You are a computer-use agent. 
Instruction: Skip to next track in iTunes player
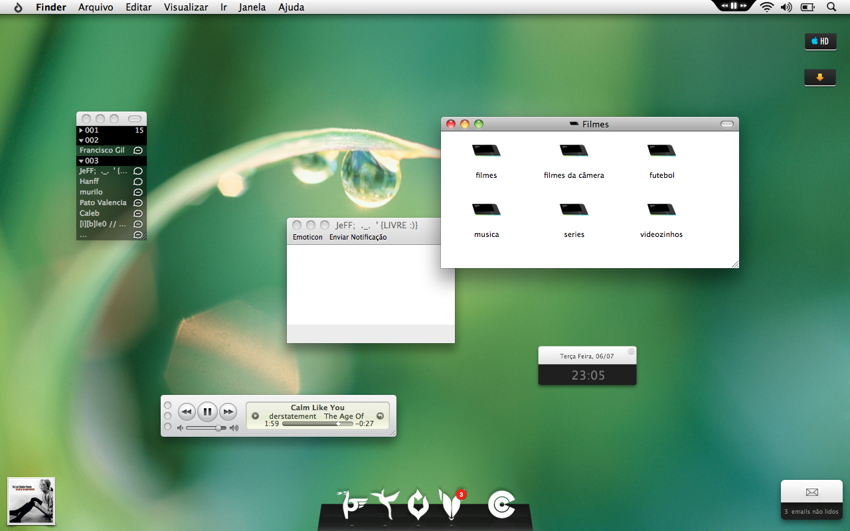pyautogui.click(x=228, y=412)
